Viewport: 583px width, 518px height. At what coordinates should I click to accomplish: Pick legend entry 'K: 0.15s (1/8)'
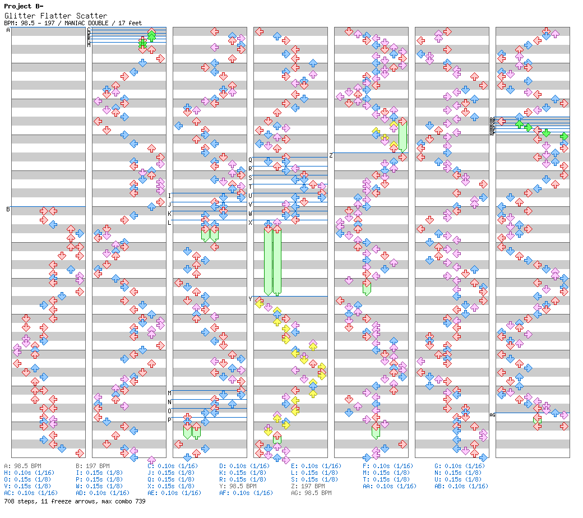click(x=243, y=473)
